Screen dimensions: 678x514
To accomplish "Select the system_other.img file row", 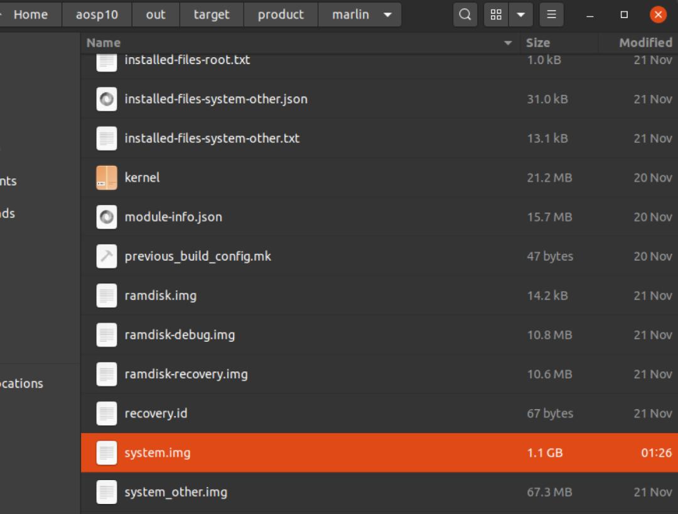I will pos(377,492).
